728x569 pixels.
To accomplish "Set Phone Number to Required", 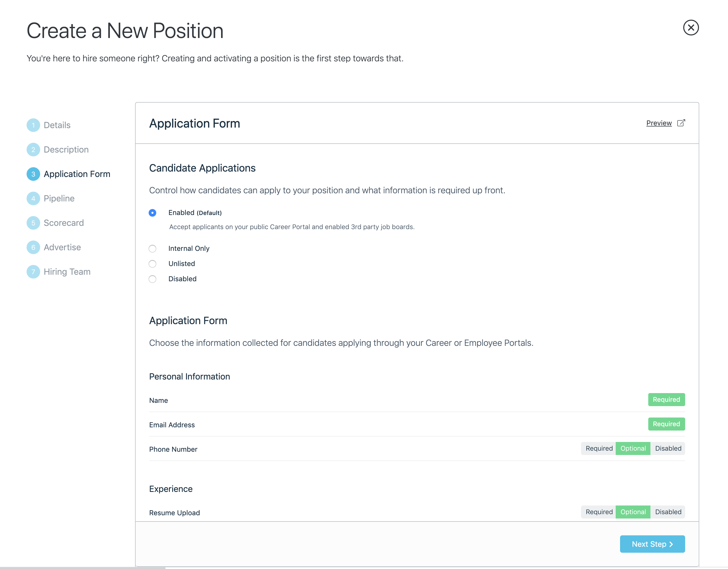I will (x=599, y=448).
